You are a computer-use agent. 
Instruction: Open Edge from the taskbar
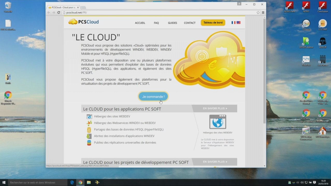point(72,182)
